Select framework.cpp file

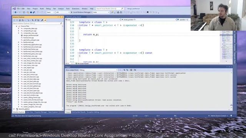[x=28, y=38]
